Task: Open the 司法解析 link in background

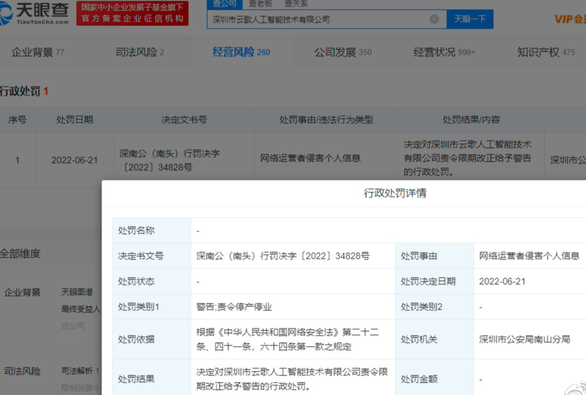Action: (77, 371)
